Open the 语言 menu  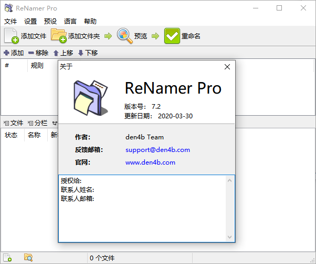pyautogui.click(x=70, y=21)
